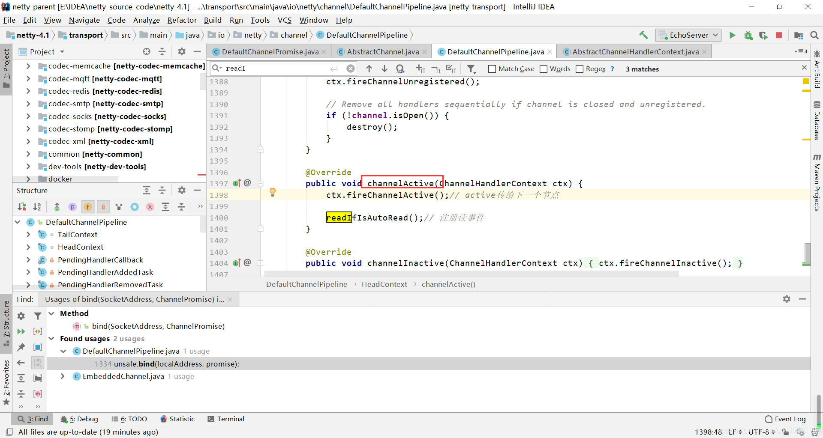Expand EmbeddedChannel.java usage node
The height and width of the screenshot is (438, 823).
63,376
